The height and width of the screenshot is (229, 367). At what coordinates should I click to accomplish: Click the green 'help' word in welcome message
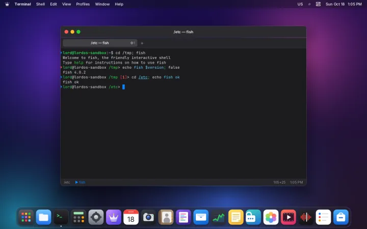click(x=78, y=63)
